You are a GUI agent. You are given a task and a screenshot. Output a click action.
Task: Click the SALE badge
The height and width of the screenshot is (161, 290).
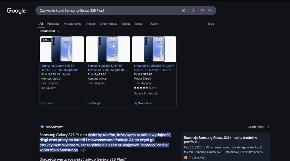pyautogui.click(x=46, y=40)
